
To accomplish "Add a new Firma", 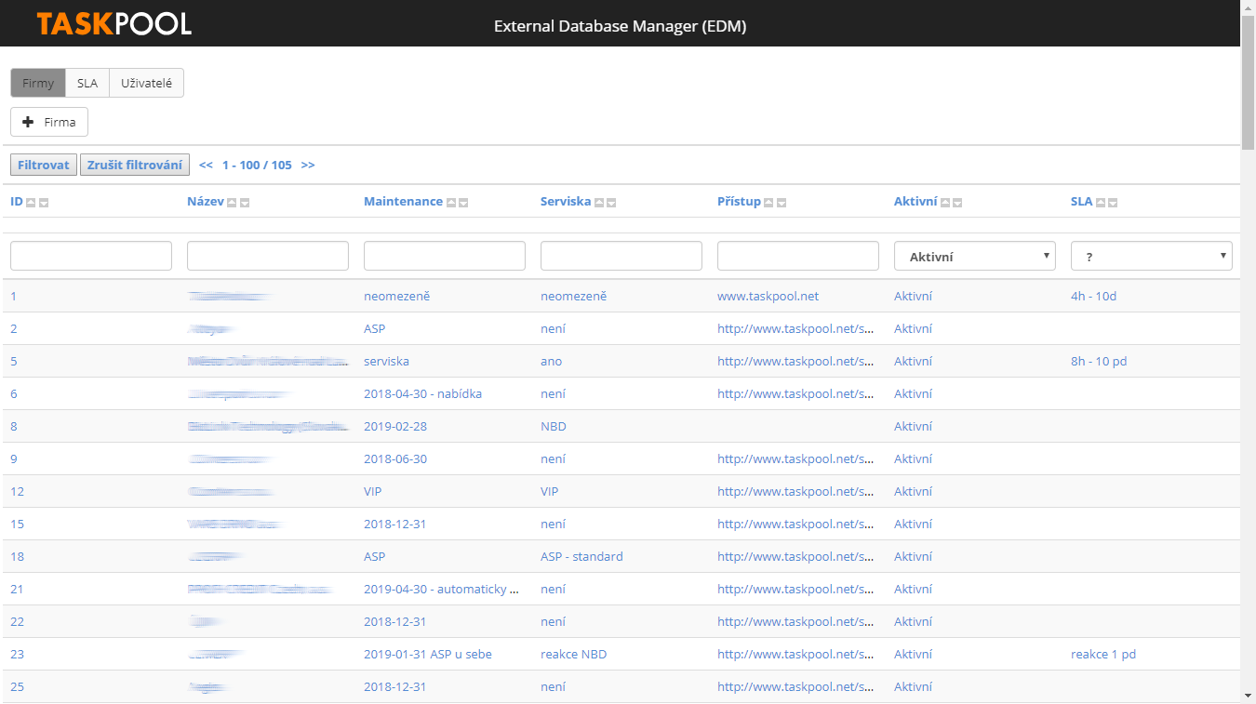I will [x=49, y=122].
